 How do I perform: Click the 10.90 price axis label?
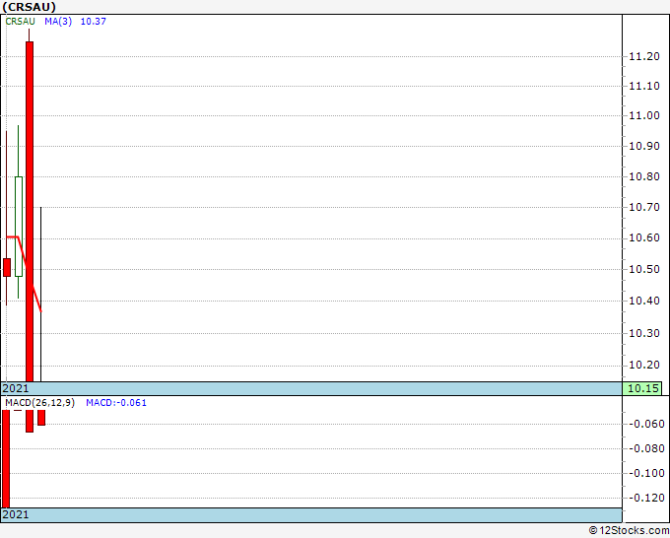644,146
